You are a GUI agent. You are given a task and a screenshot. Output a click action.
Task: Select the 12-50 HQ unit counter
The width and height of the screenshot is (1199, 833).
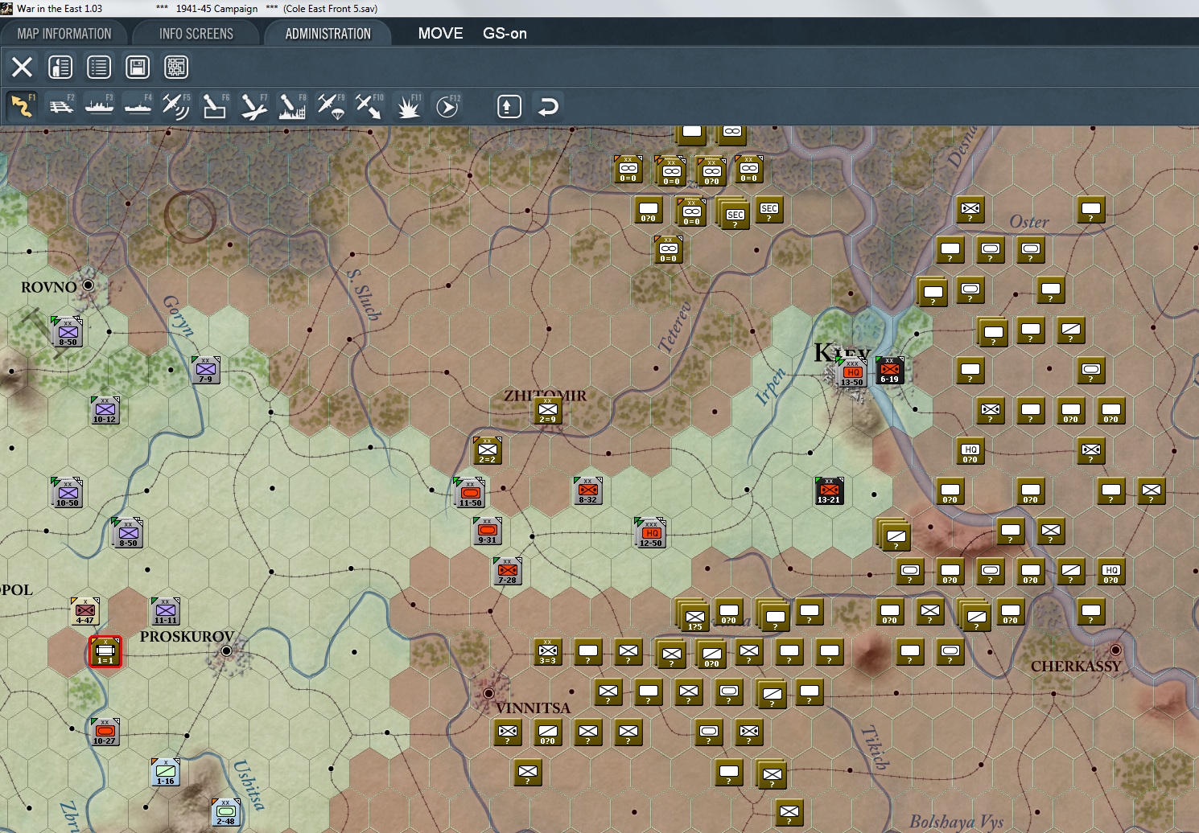(x=651, y=533)
